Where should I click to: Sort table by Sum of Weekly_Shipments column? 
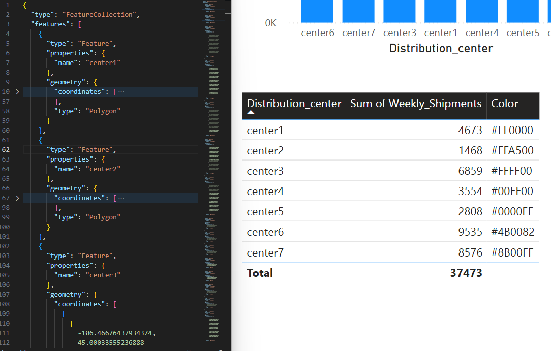[415, 104]
